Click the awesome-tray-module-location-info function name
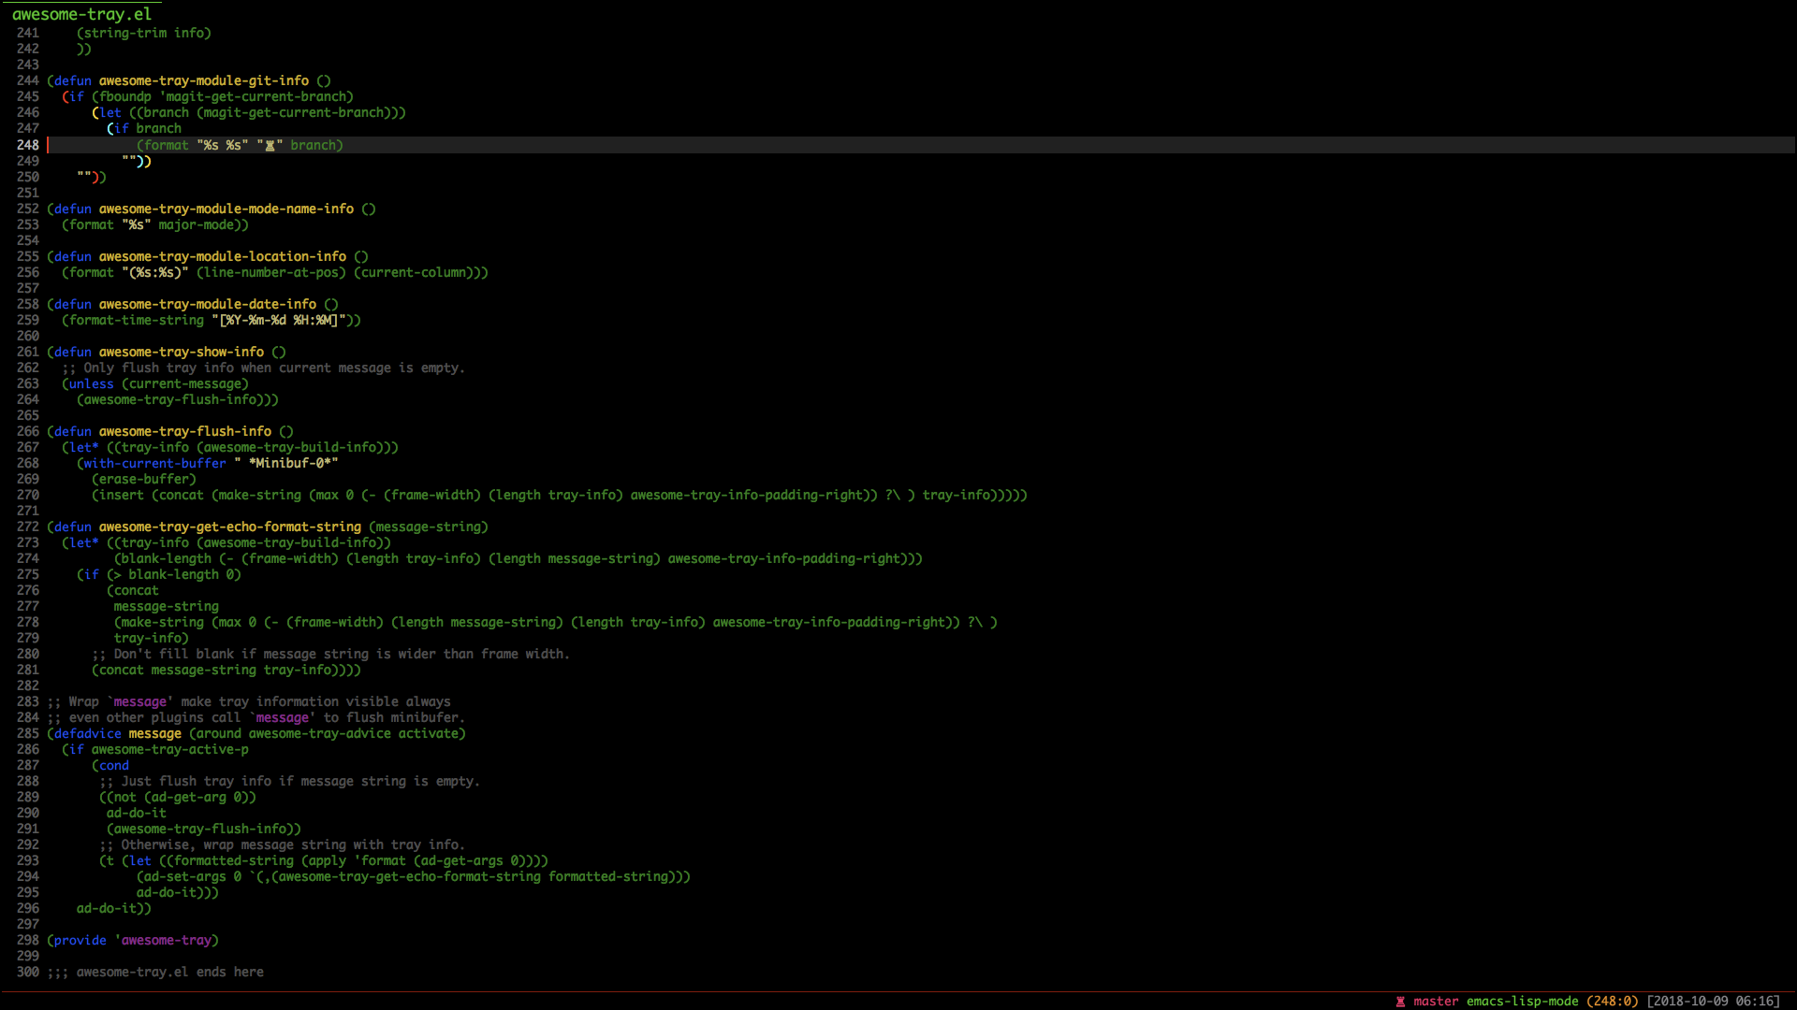 point(222,257)
